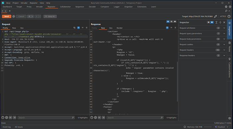Open Burp settings gear top right
This screenshot has width=233, height=129.
pos(230,7)
